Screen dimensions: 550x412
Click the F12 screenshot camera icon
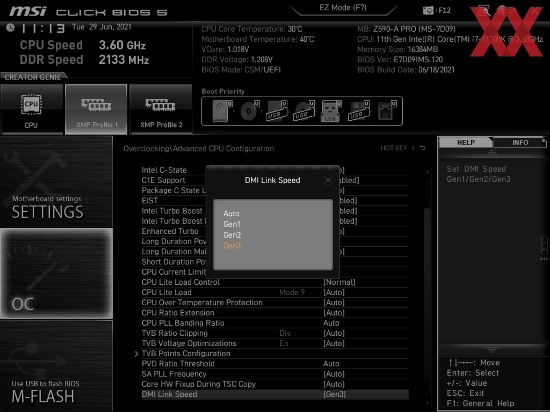428,10
